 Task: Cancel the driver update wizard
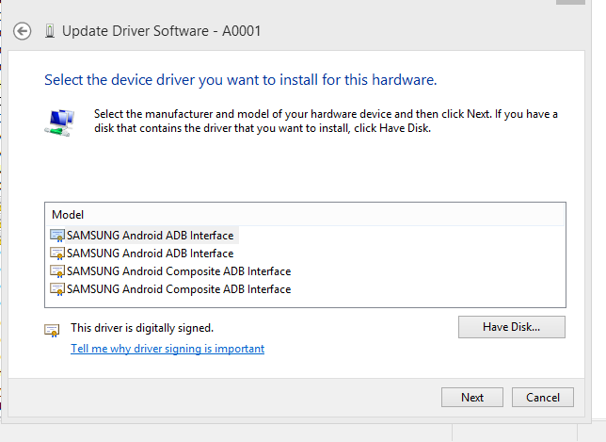pyautogui.click(x=543, y=397)
